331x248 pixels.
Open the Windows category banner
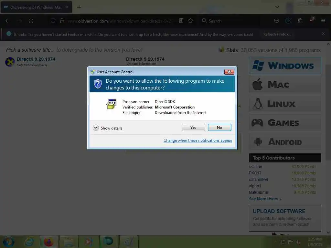[285, 65]
